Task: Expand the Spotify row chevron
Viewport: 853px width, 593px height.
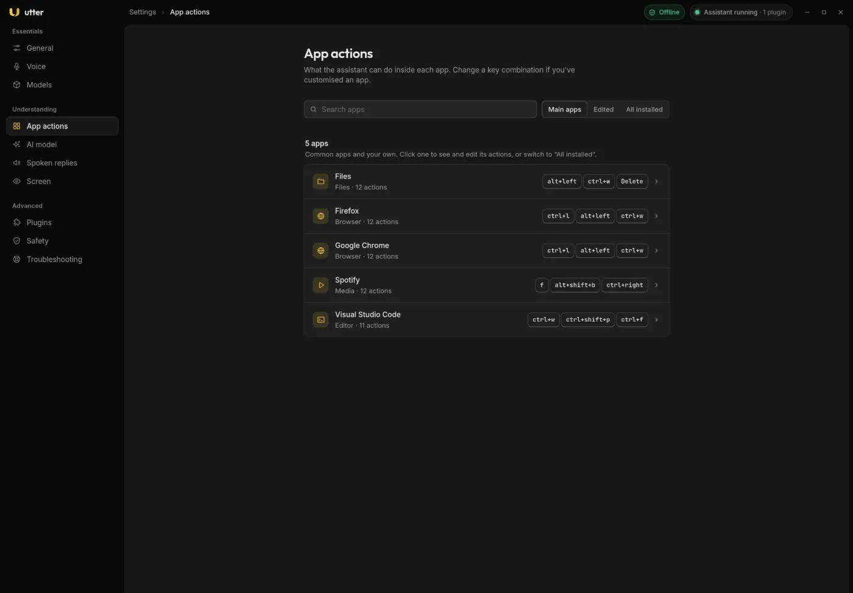Action: click(656, 285)
